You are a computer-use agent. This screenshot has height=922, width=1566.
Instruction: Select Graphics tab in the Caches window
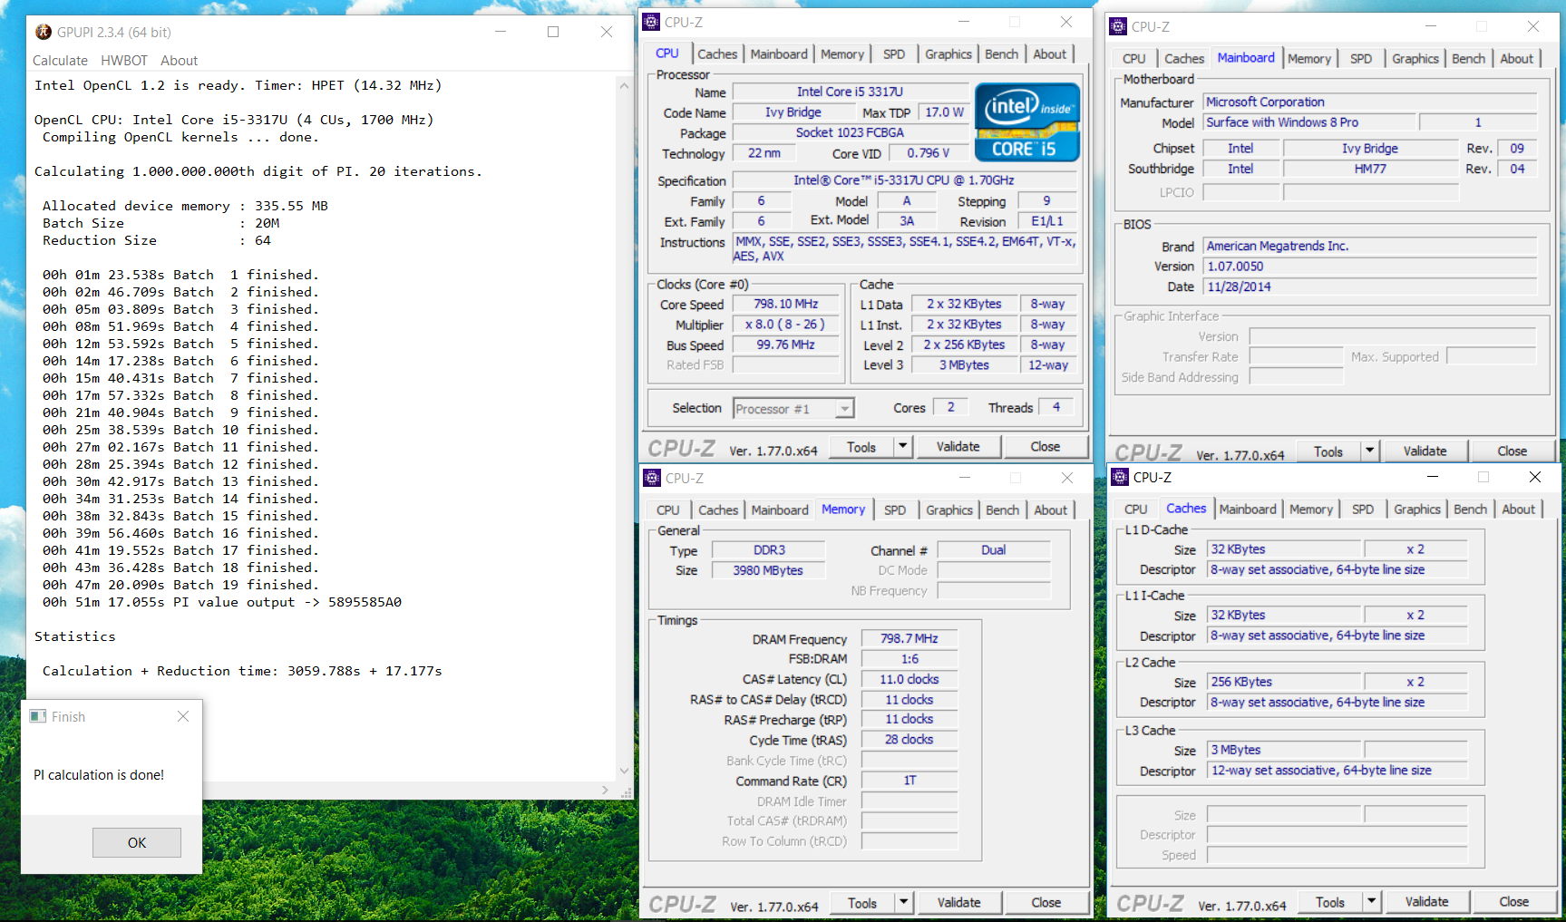point(1417,510)
